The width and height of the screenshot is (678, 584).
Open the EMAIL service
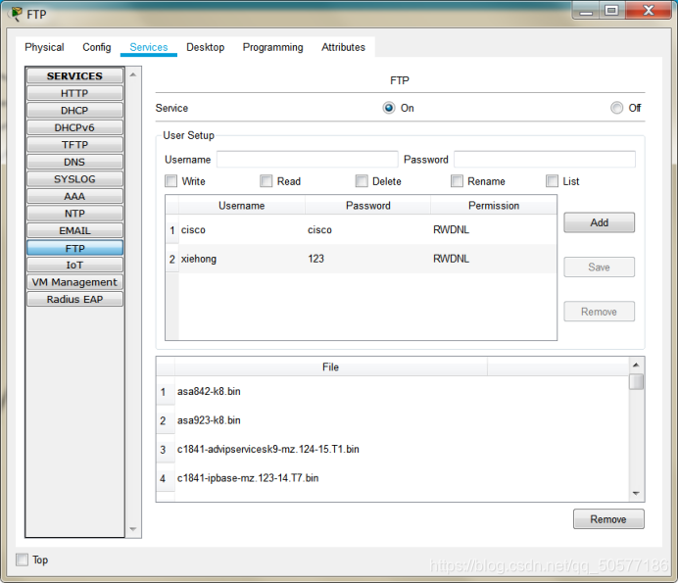tap(74, 230)
